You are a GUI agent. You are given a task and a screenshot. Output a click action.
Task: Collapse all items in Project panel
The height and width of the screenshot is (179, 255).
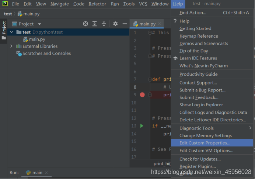click(104, 24)
